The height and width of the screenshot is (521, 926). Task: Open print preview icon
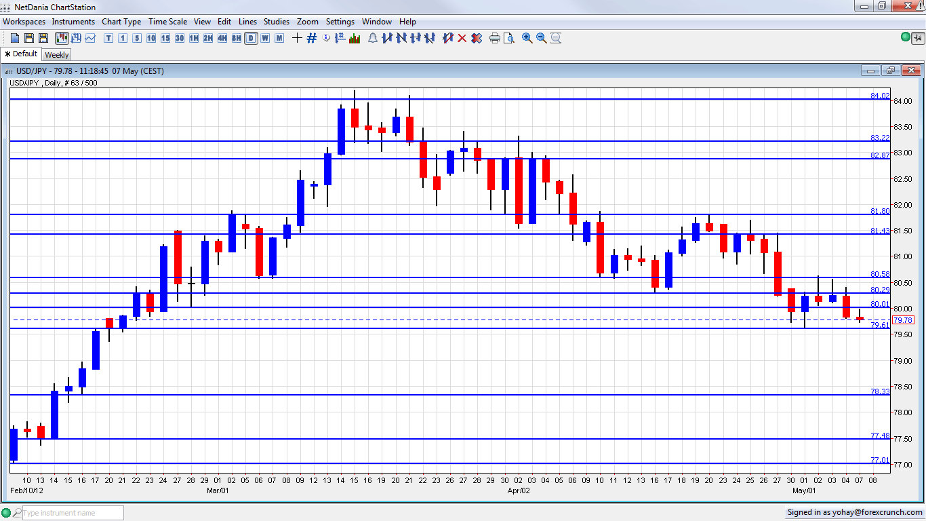click(x=509, y=38)
